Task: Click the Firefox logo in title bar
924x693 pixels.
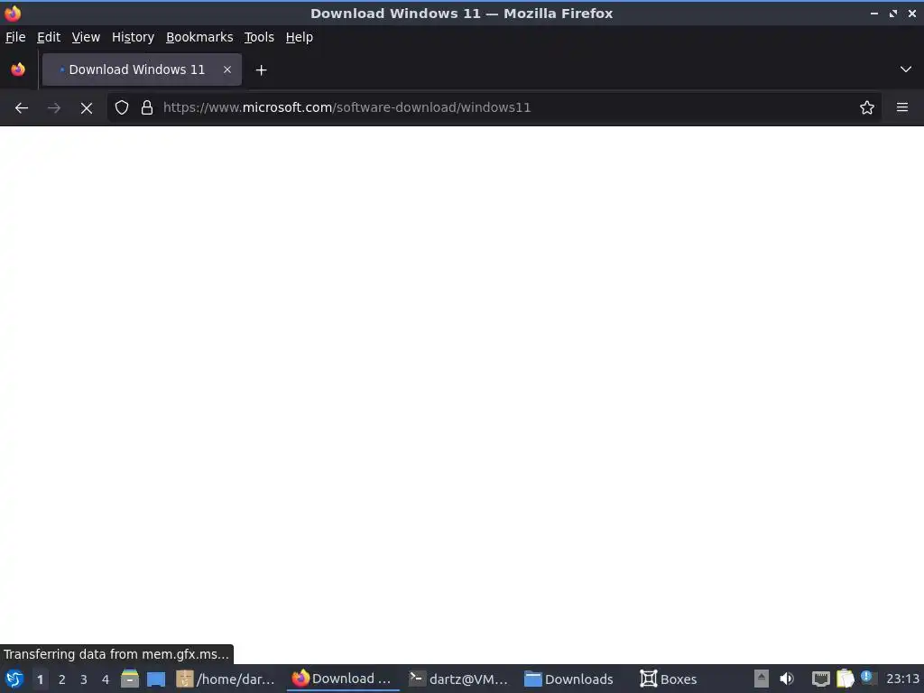Action: tap(13, 13)
